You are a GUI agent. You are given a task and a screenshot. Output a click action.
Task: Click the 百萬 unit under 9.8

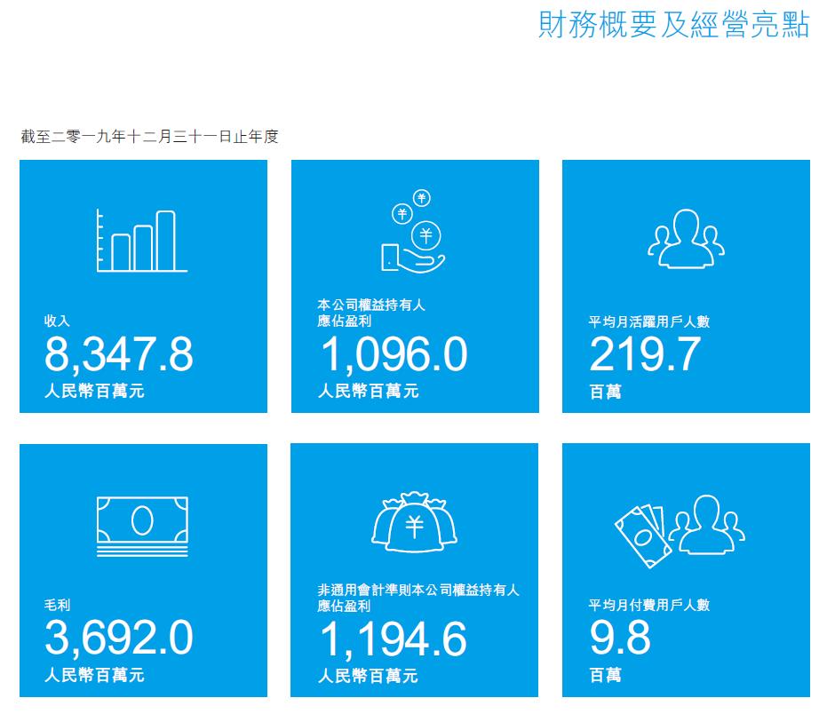pos(606,675)
